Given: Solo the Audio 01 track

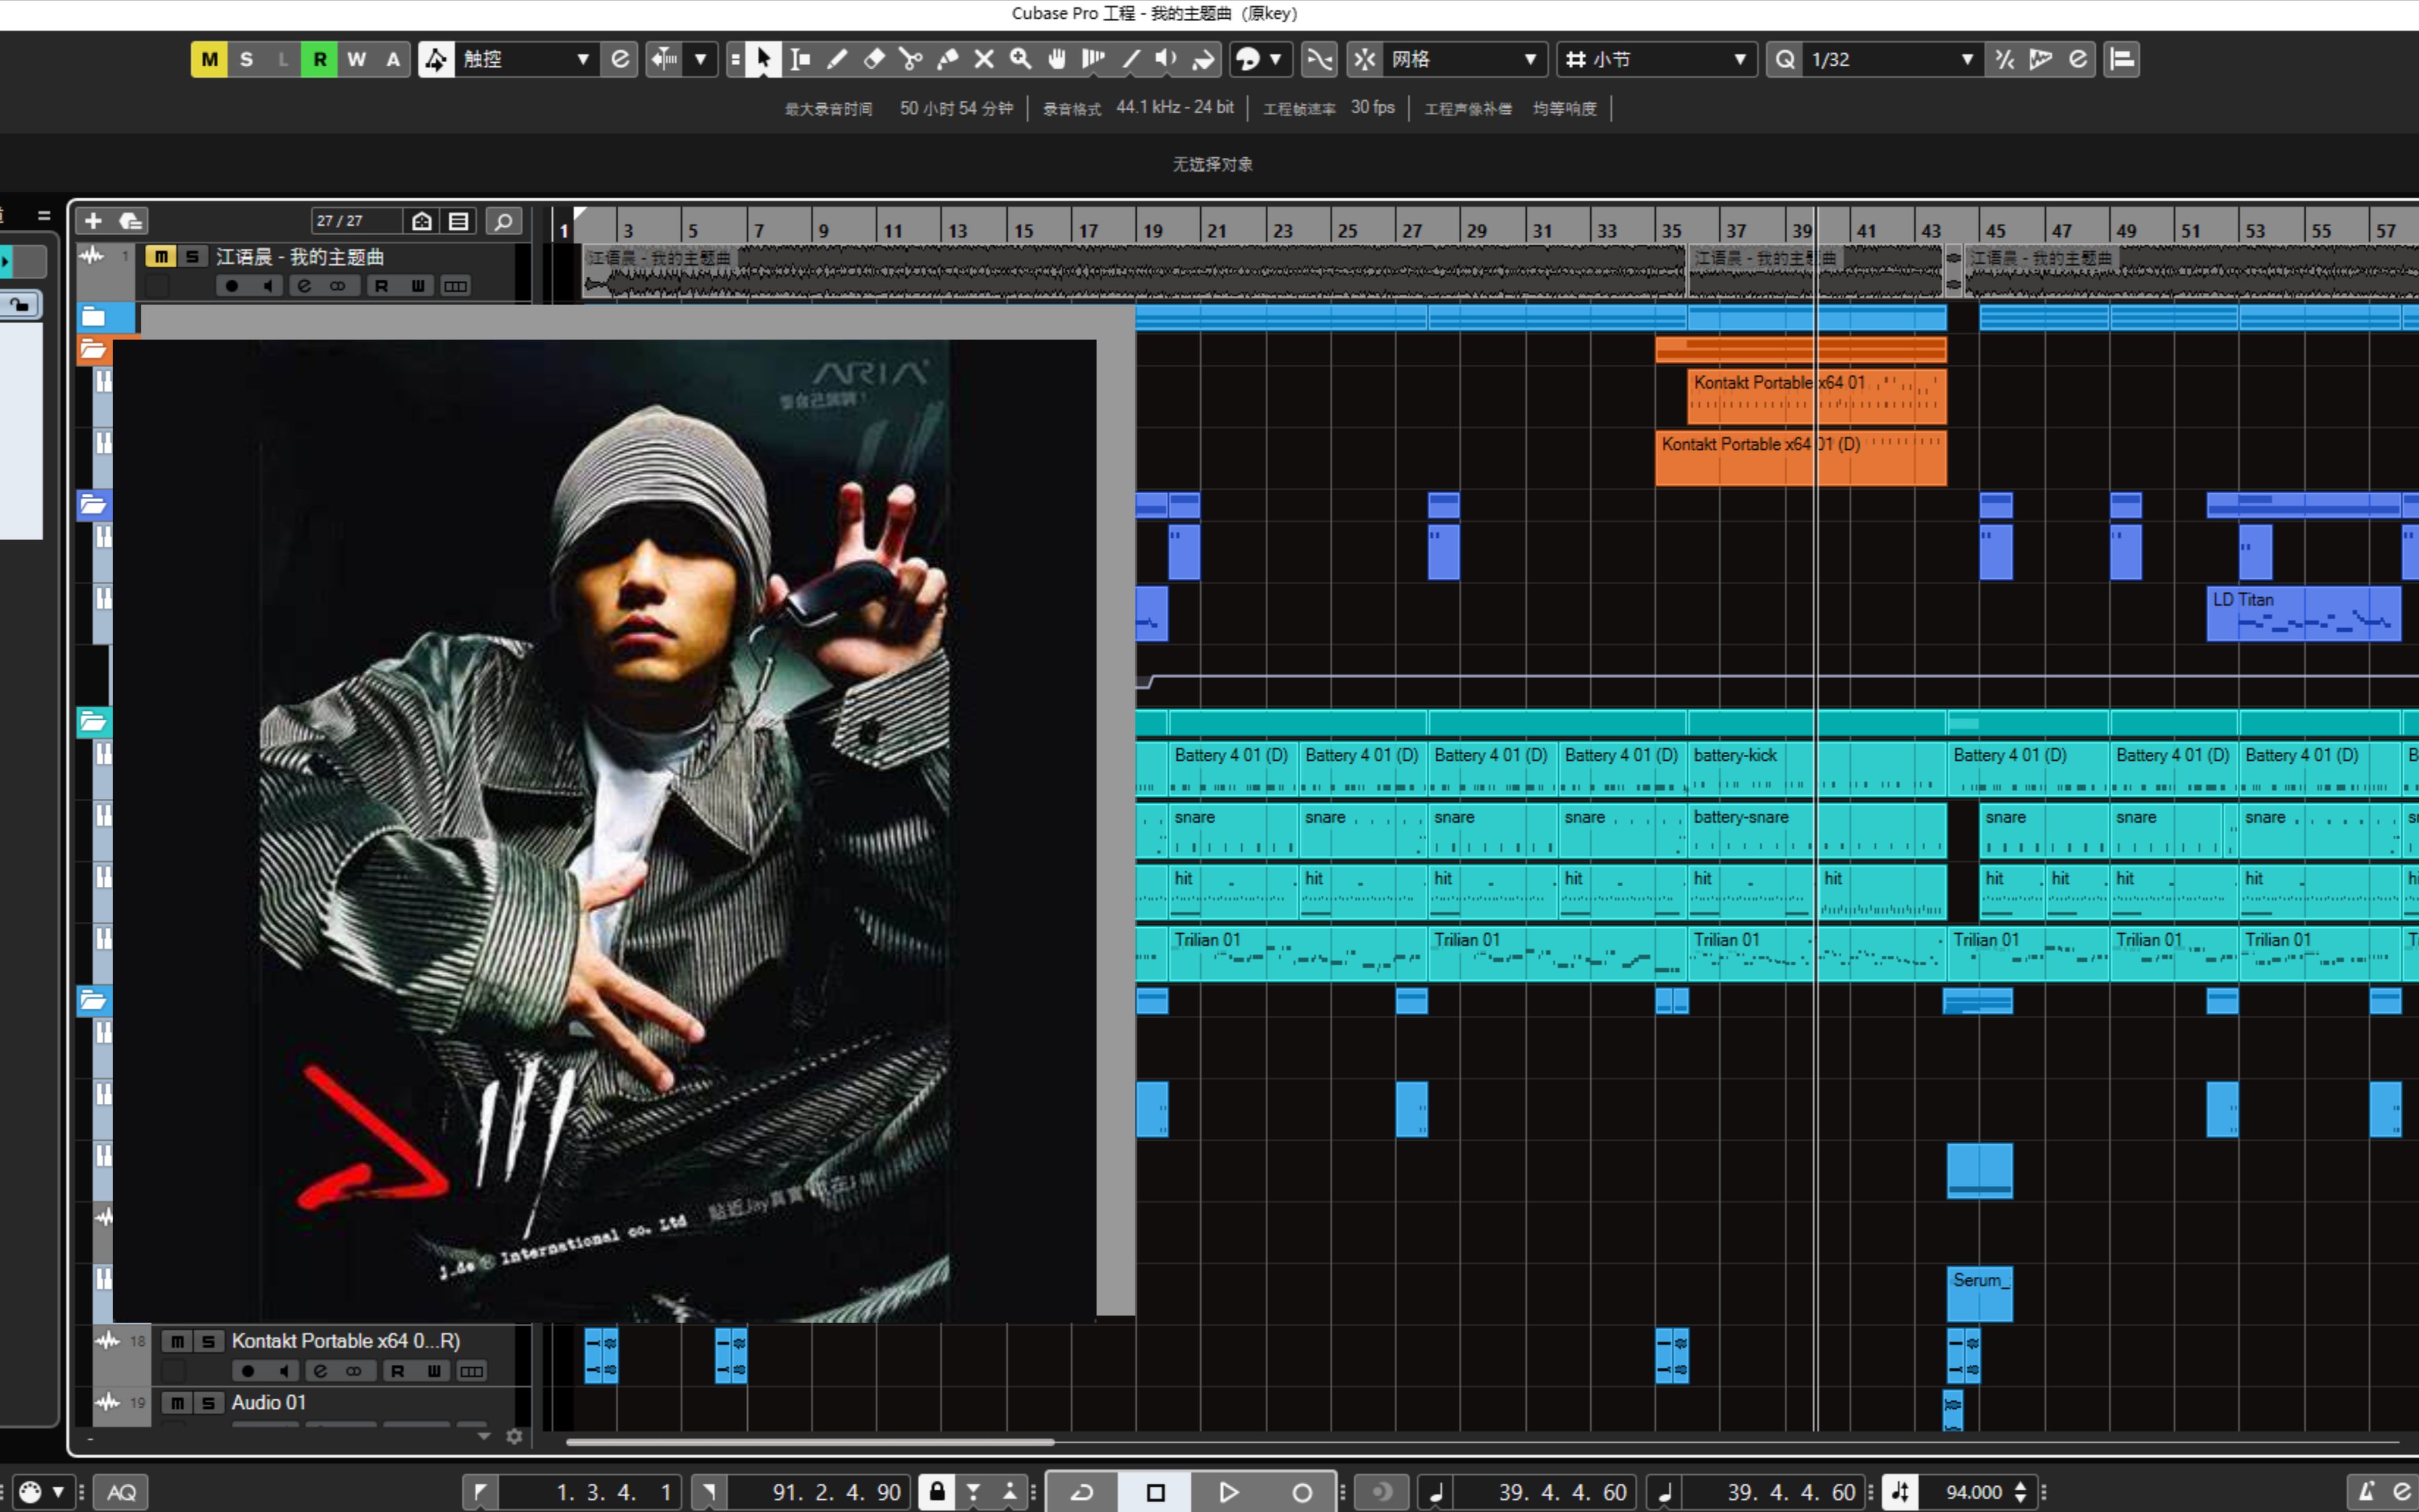Looking at the screenshot, I should click(208, 1403).
